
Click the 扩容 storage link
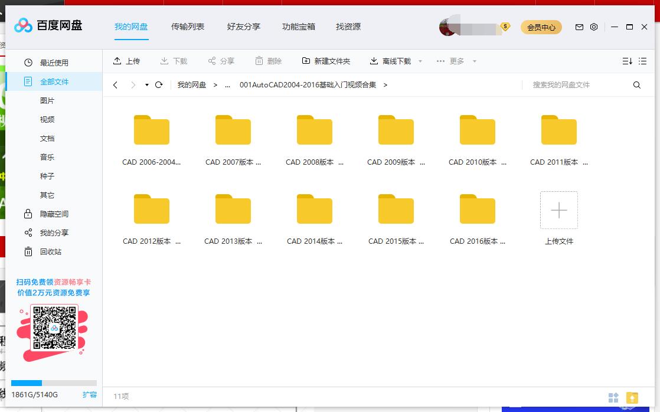(x=90, y=395)
